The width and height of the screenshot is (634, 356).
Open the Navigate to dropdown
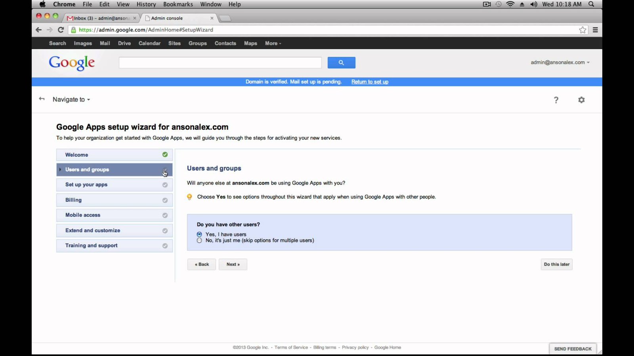(x=71, y=99)
